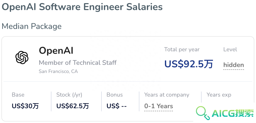
Task: Click the Years at company label
Action: (x=167, y=95)
